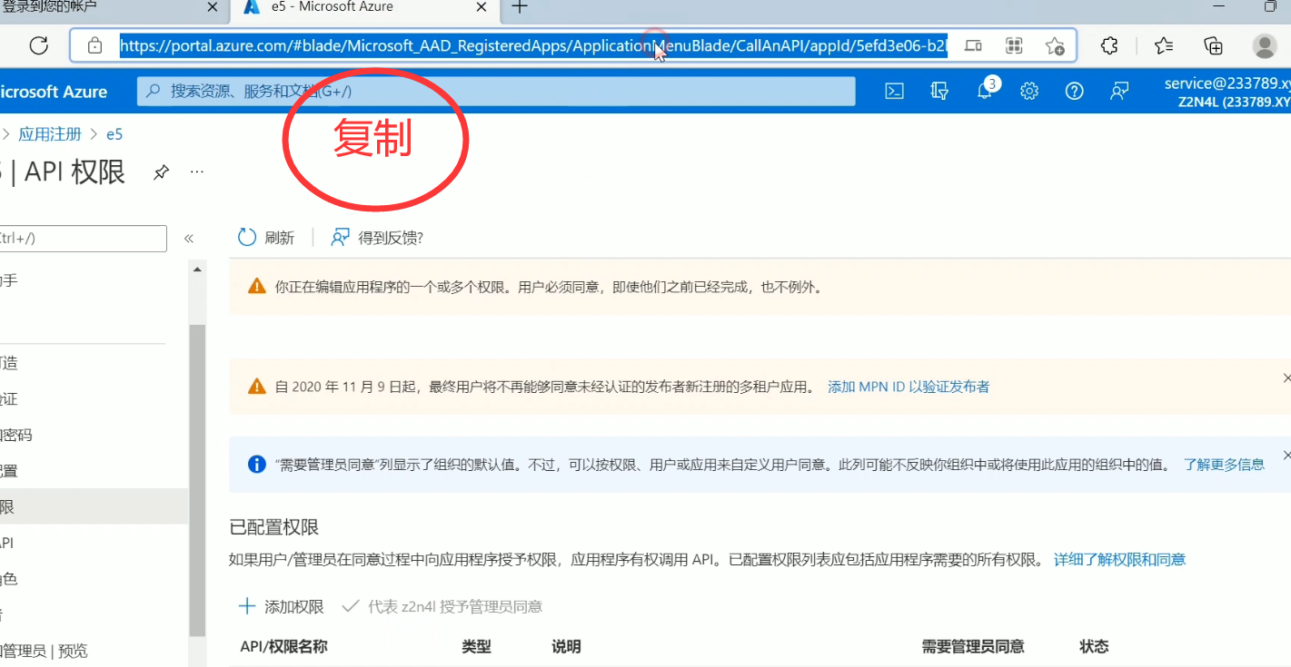
Task: Close the first browser tab
Action: (x=213, y=7)
